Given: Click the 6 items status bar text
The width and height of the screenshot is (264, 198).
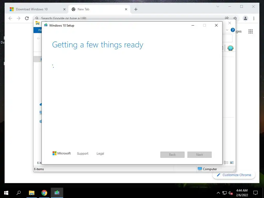Looking at the screenshot, I should click(x=39, y=169).
